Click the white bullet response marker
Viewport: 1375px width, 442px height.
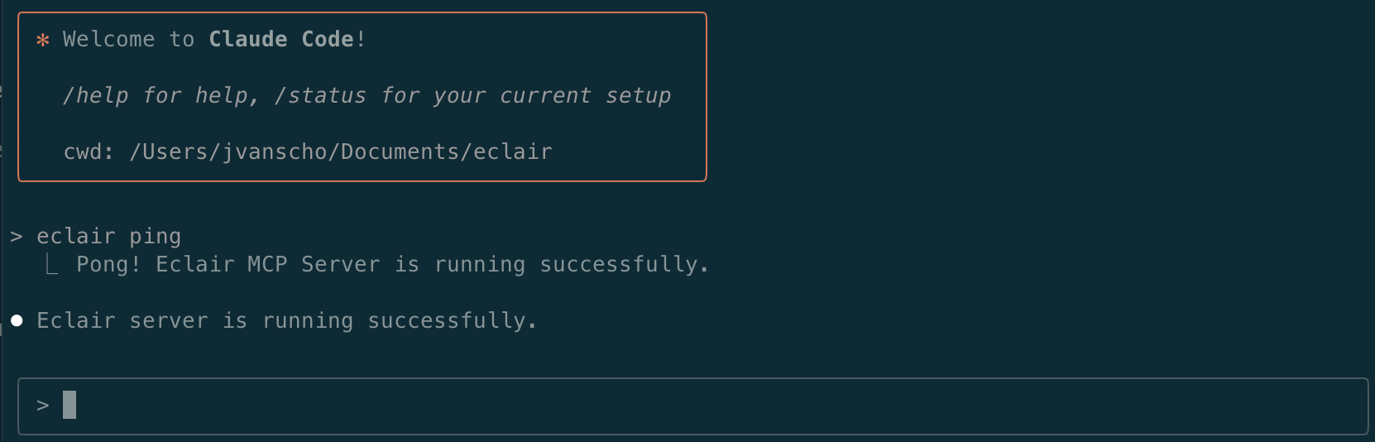click(17, 320)
